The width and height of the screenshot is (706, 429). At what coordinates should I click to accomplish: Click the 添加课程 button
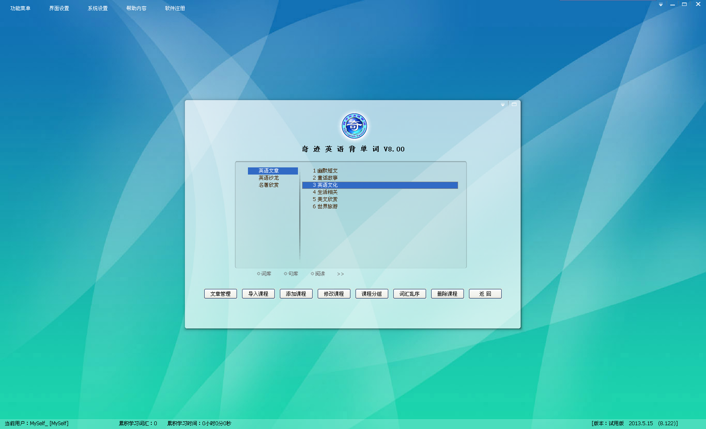(296, 294)
